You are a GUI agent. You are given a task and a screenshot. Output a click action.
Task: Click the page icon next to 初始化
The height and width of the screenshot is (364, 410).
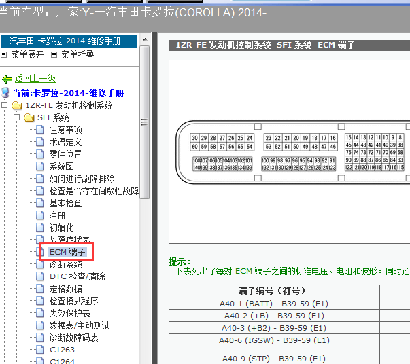pyautogui.click(x=39, y=227)
